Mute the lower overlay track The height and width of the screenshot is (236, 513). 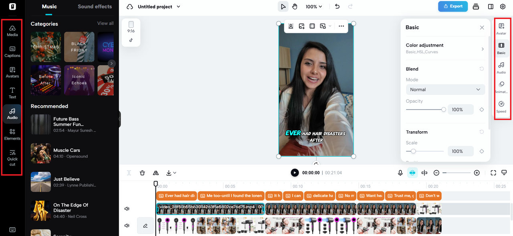127,226
